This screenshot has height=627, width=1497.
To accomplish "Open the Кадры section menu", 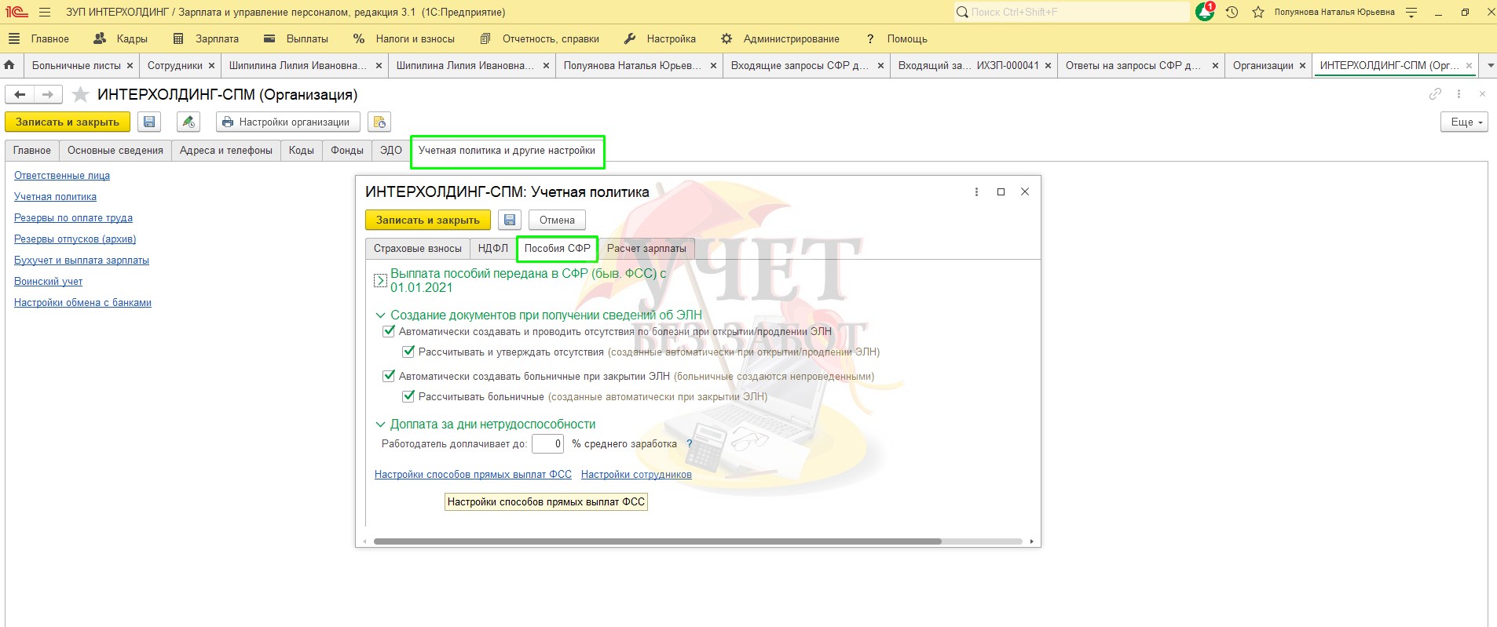I will 120,38.
